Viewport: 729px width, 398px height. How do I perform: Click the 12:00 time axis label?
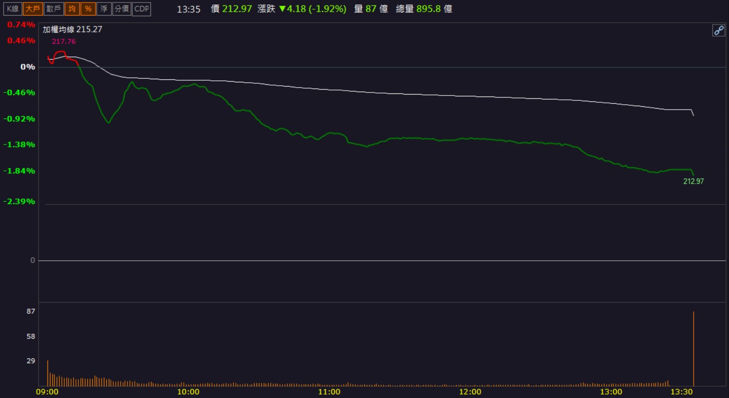470,392
